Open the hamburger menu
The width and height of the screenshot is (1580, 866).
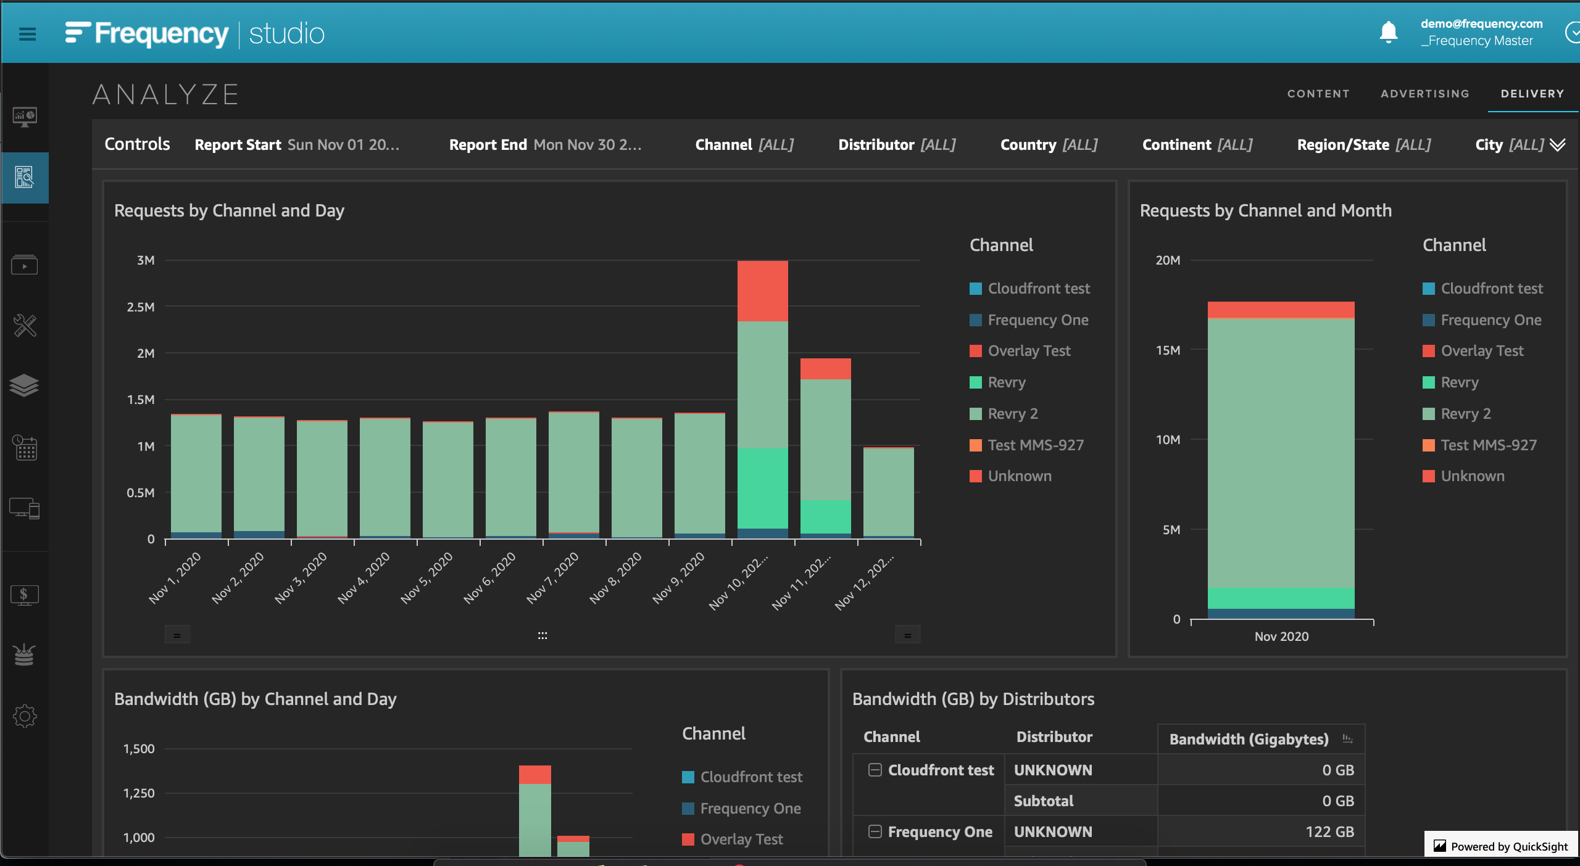pos(27,34)
